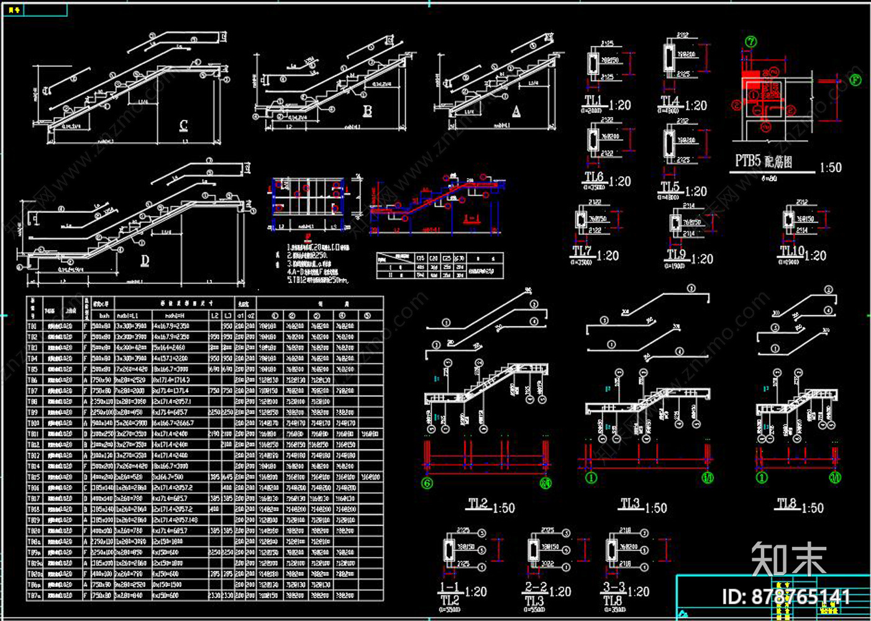Click the TL4 beam section title

pyautogui.click(x=670, y=101)
